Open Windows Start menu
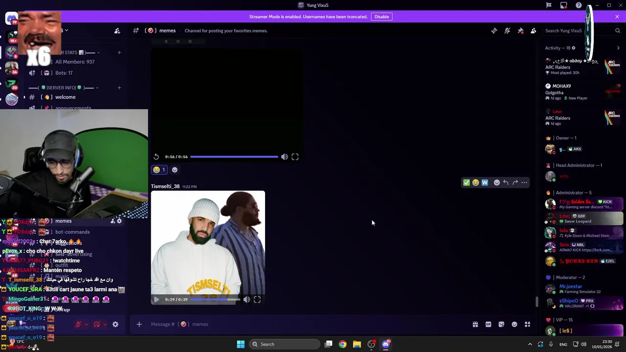Image resolution: width=626 pixels, height=352 pixels. (241, 344)
